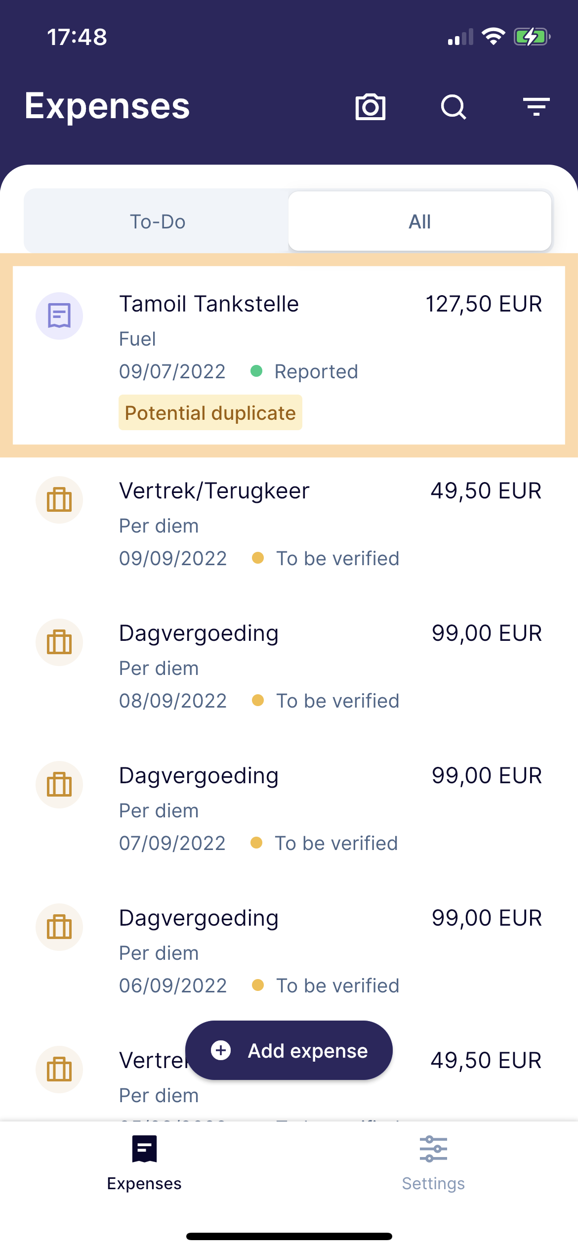The width and height of the screenshot is (578, 1252).
Task: Open the filter icon in header
Action: 537,106
